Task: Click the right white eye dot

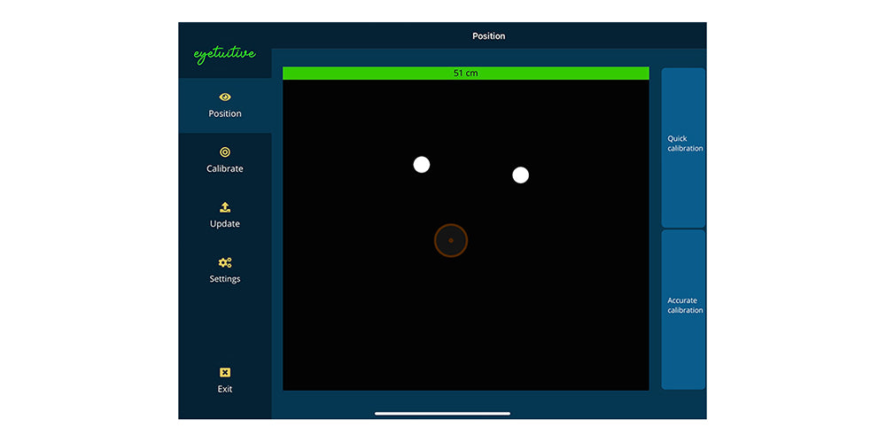Action: [521, 175]
